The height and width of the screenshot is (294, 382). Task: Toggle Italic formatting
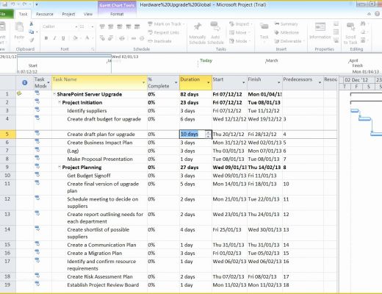[54, 38]
